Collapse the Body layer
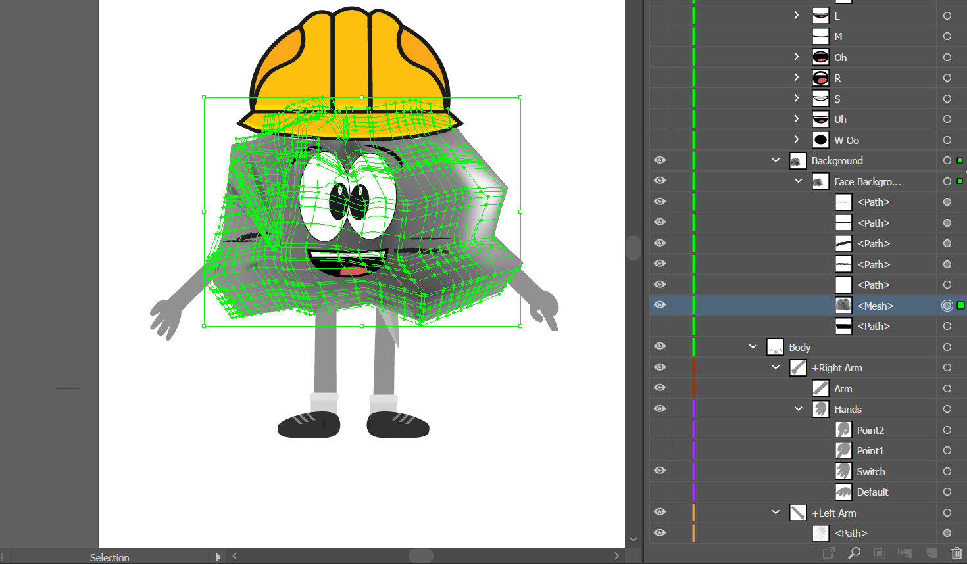The width and height of the screenshot is (967, 564). 753,347
